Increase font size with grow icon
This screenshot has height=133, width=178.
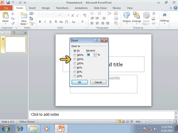tap(73, 15)
